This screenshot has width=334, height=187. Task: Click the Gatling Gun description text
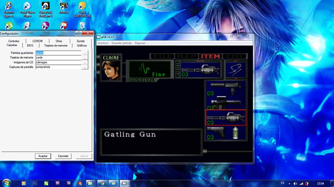[130, 134]
